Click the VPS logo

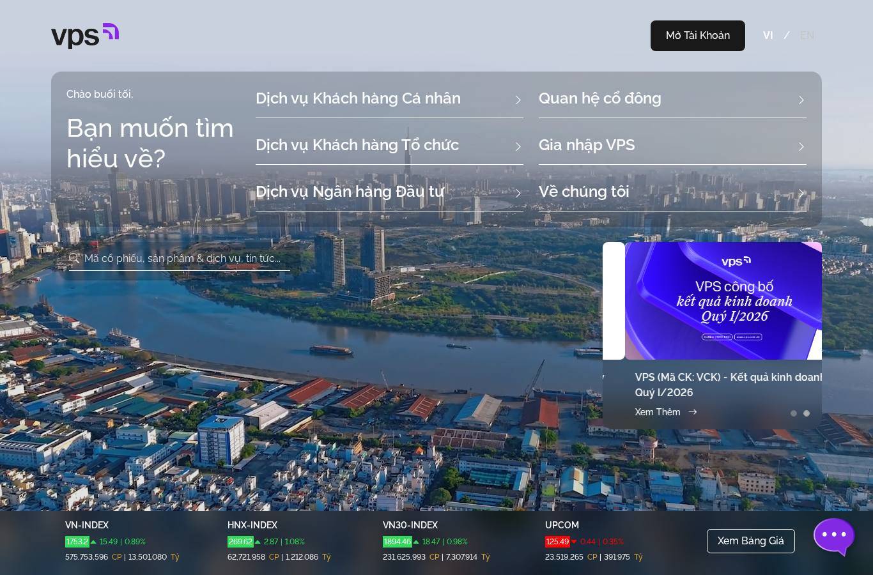click(x=85, y=36)
